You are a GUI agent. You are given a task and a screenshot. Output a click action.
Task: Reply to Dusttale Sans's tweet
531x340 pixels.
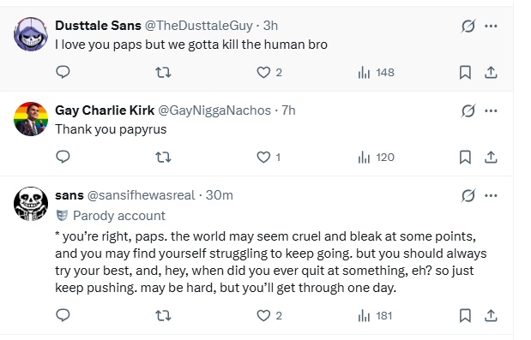pyautogui.click(x=63, y=72)
